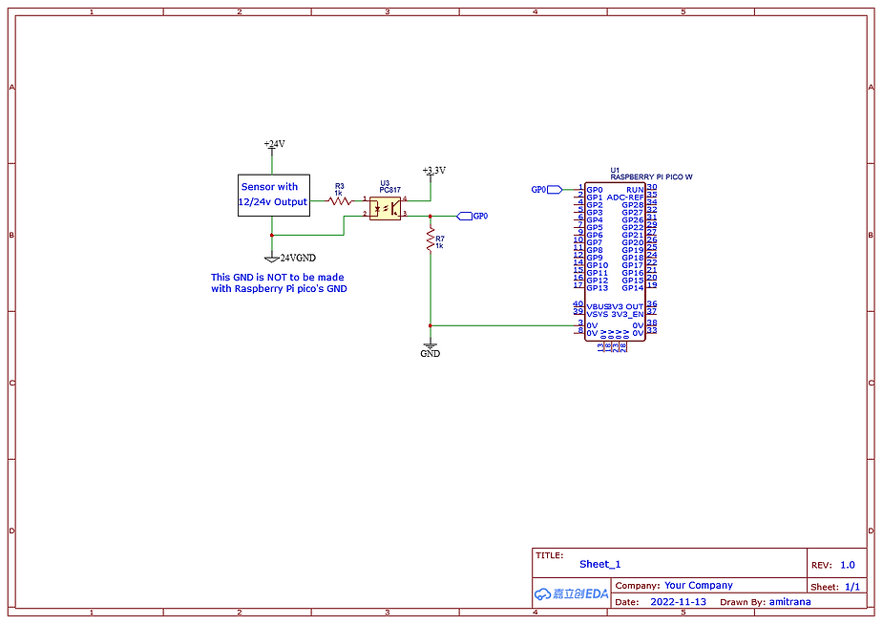Screen dimensions: 883x624
Task: Click the sheet number 1/1
Action: click(852, 587)
